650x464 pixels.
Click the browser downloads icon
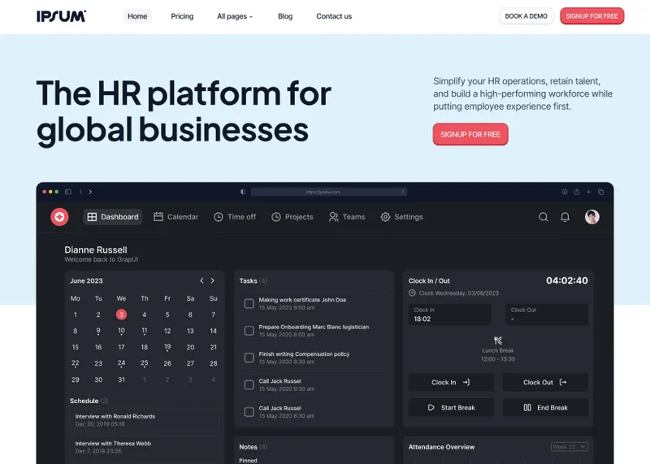click(x=565, y=192)
